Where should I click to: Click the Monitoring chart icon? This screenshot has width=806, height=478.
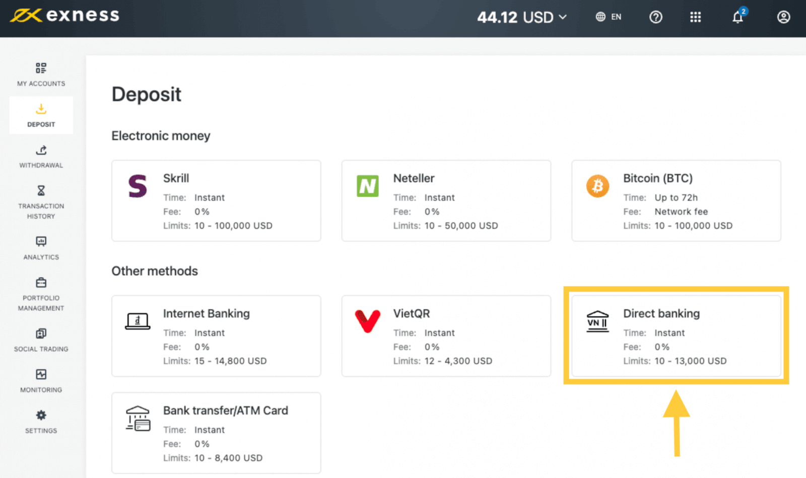pos(41,374)
